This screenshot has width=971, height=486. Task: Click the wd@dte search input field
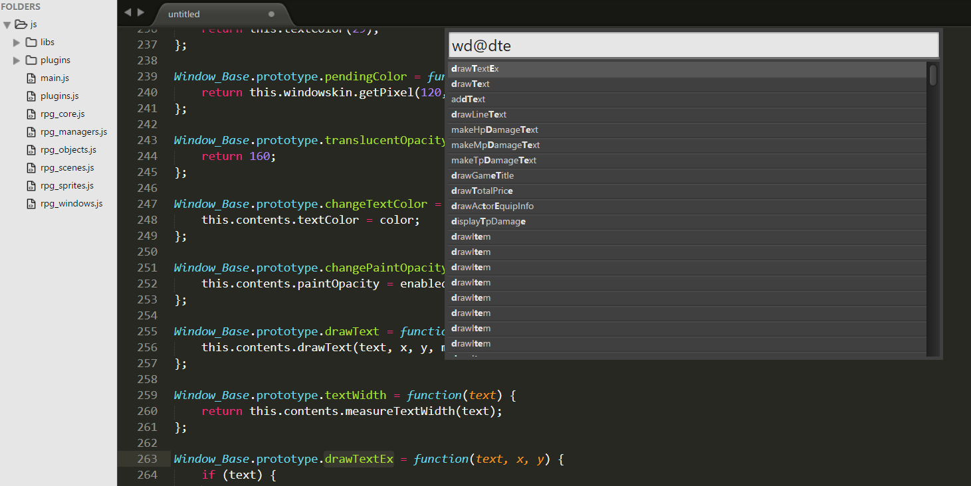coord(693,46)
